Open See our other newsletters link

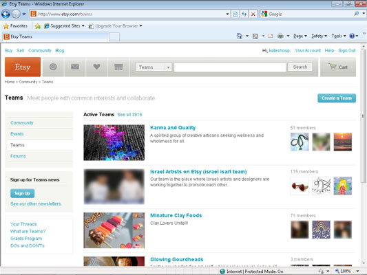click(36, 203)
